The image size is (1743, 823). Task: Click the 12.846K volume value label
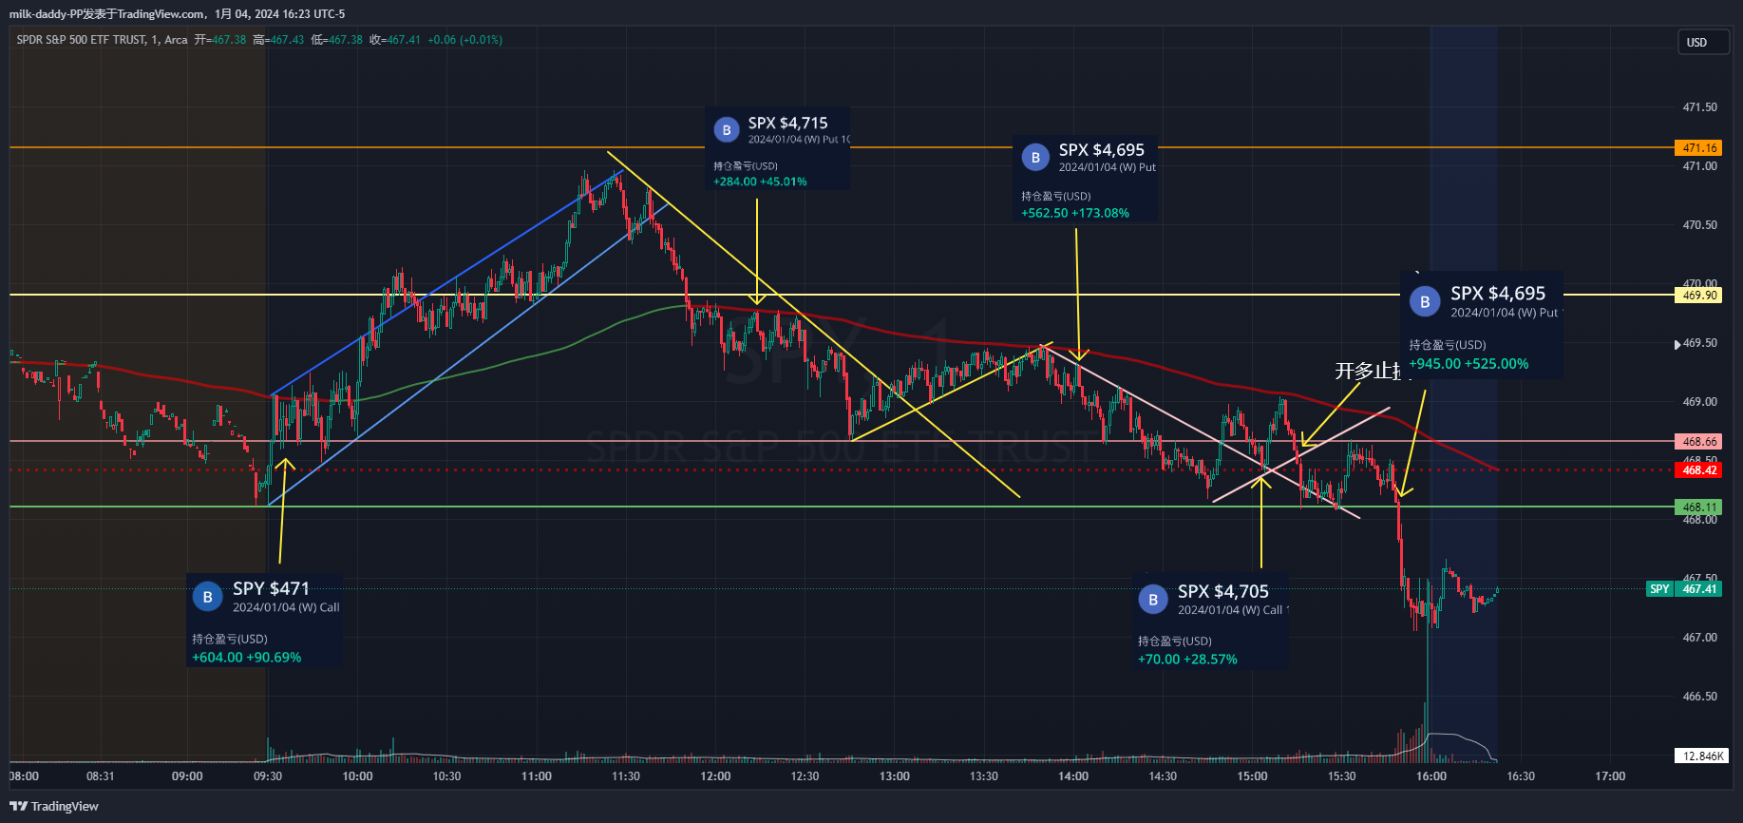(x=1701, y=756)
